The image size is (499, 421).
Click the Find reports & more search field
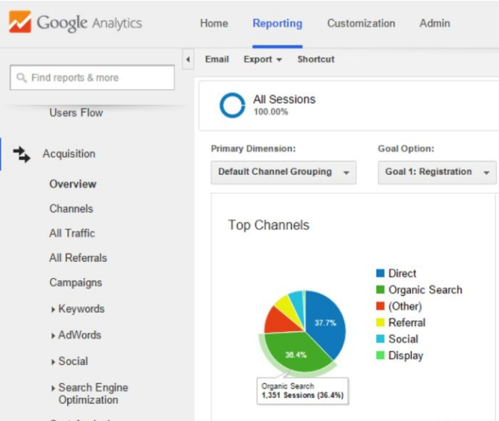(x=93, y=77)
